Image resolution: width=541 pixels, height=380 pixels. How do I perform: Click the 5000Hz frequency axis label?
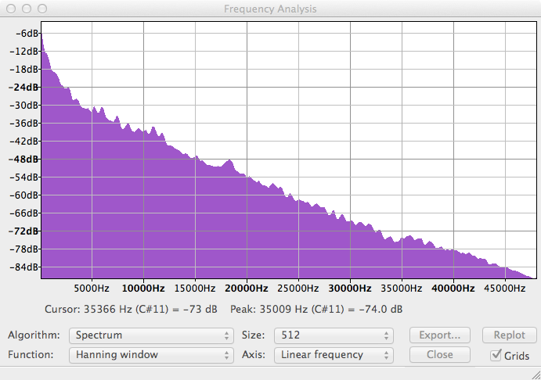[x=92, y=289]
